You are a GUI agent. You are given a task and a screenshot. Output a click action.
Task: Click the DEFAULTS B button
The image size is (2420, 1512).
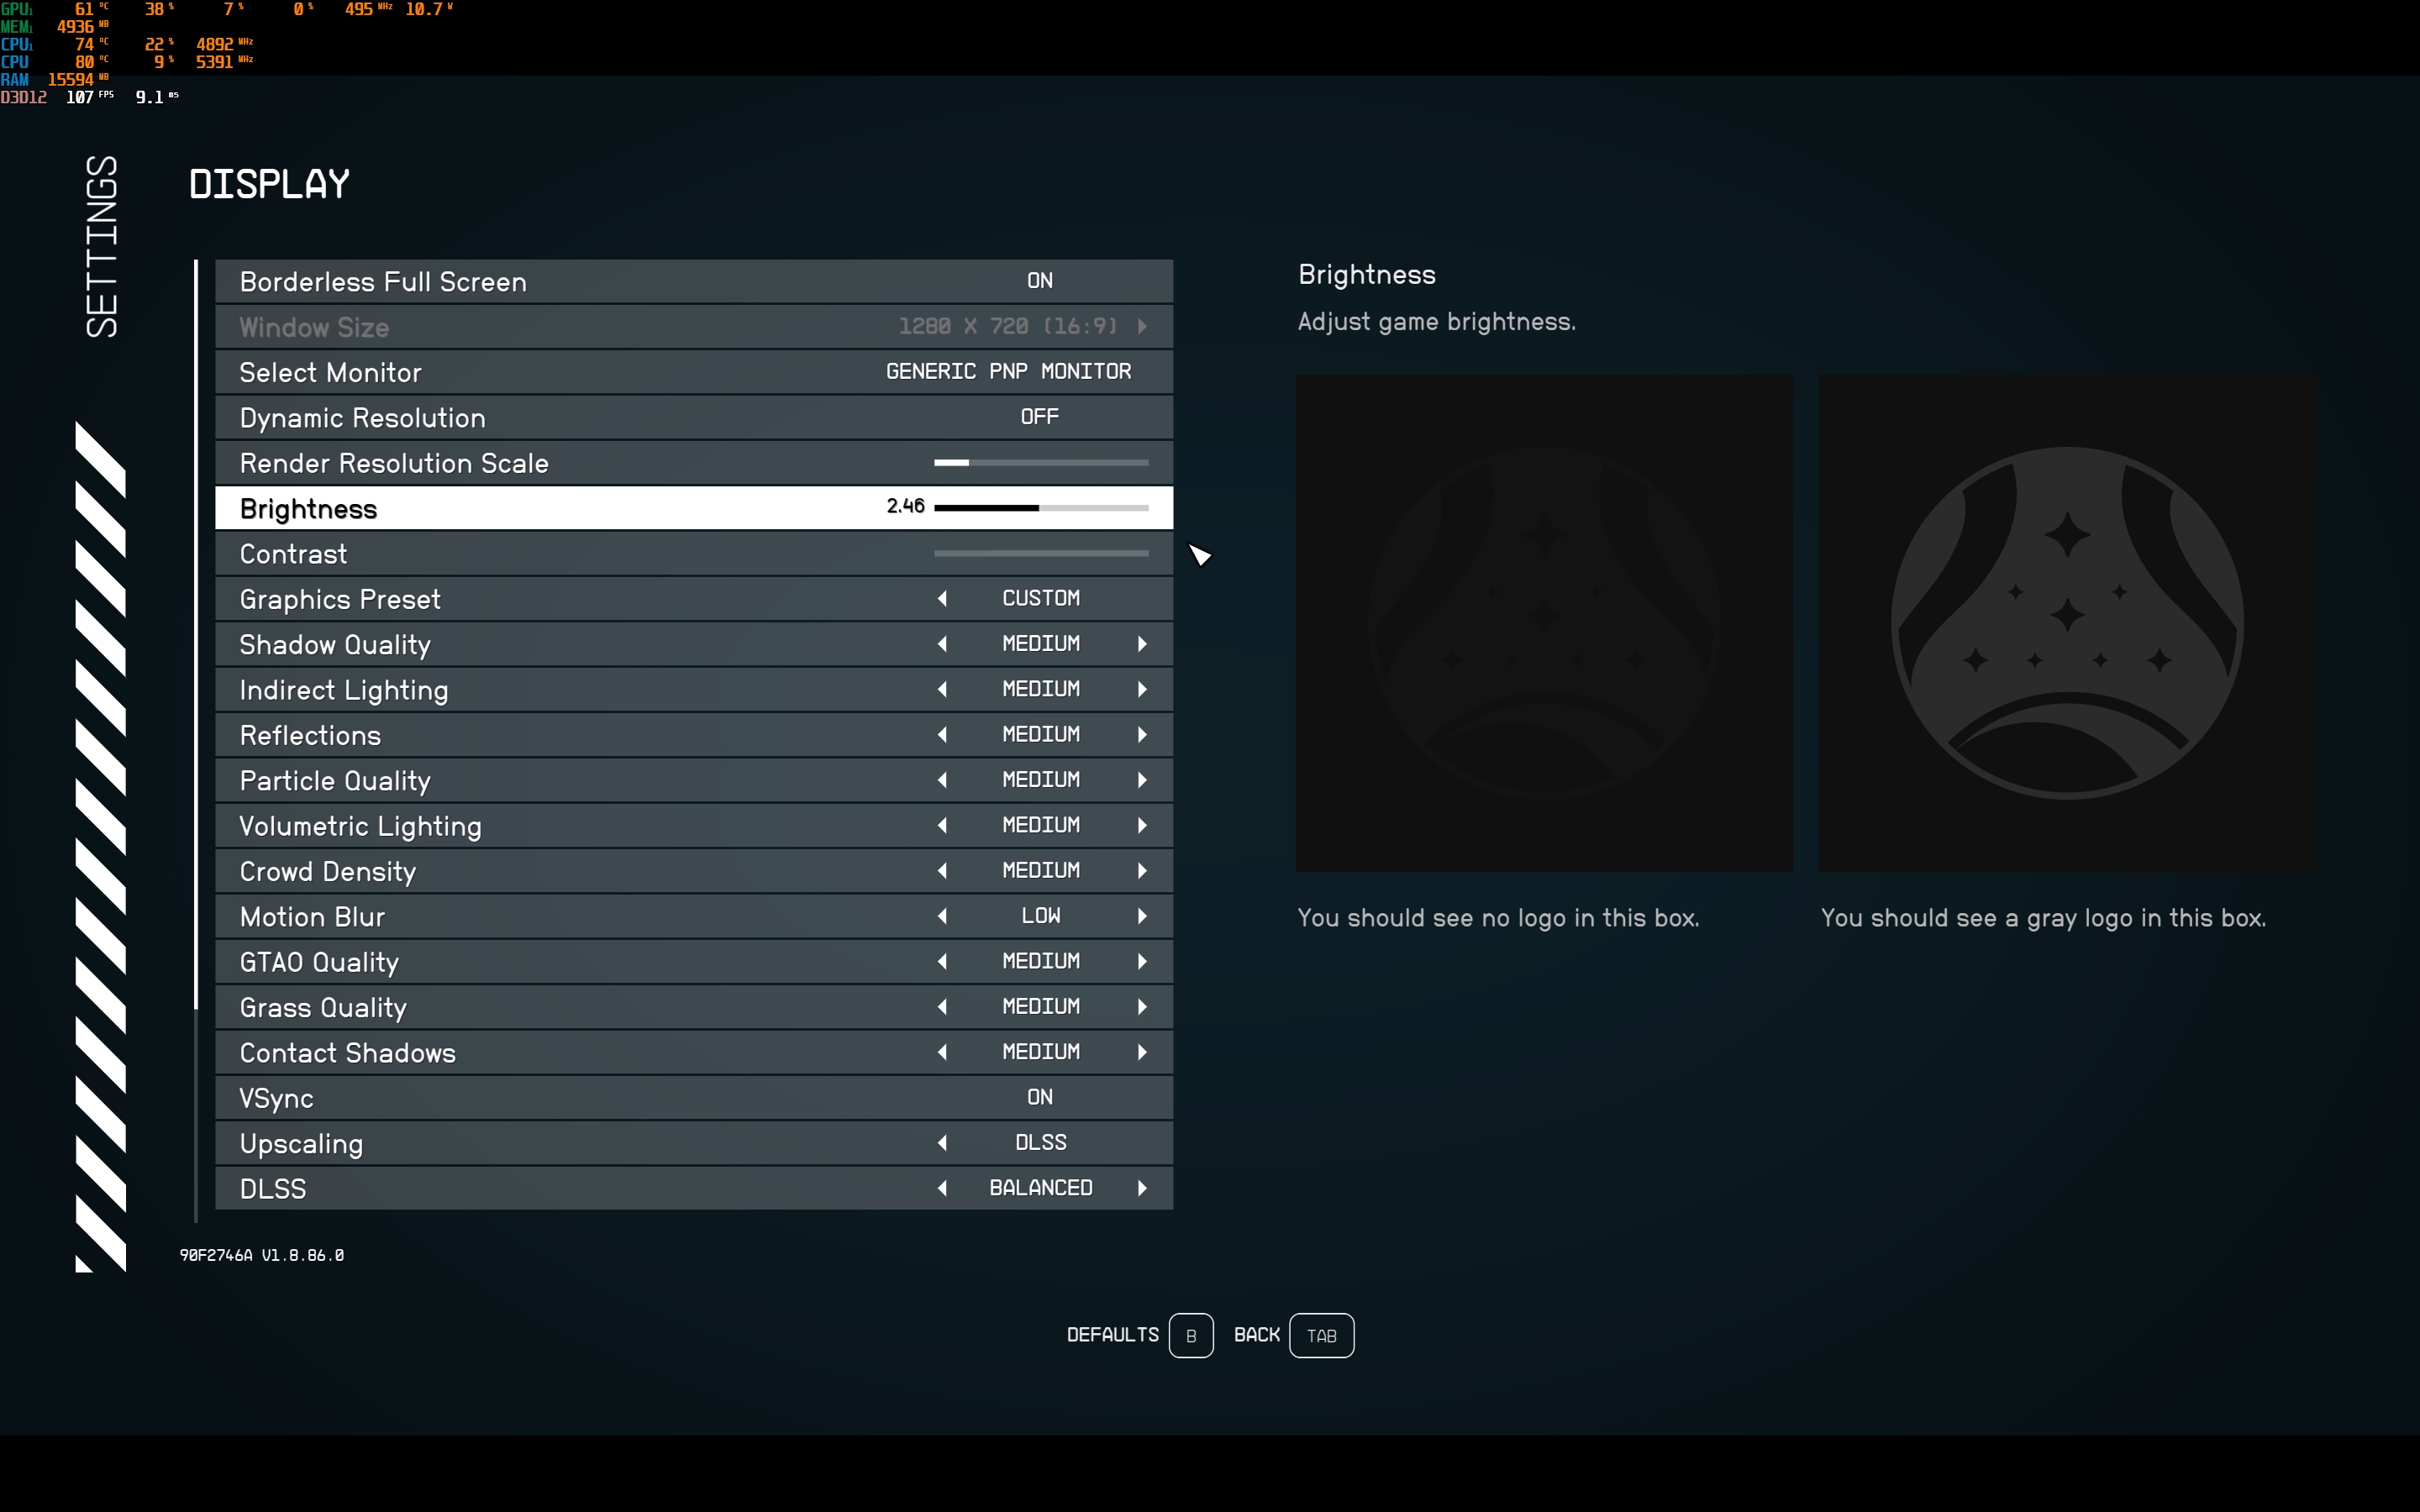[1190, 1335]
